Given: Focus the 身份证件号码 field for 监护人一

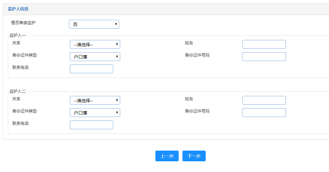Looking at the screenshot, I should click(x=264, y=57).
